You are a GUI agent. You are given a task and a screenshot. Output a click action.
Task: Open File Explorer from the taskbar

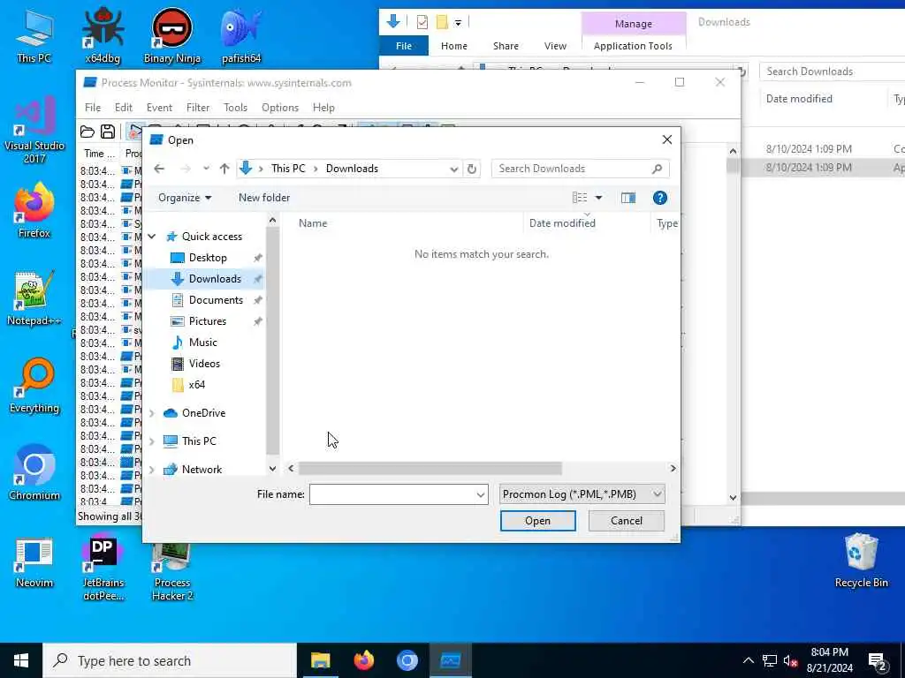320,660
